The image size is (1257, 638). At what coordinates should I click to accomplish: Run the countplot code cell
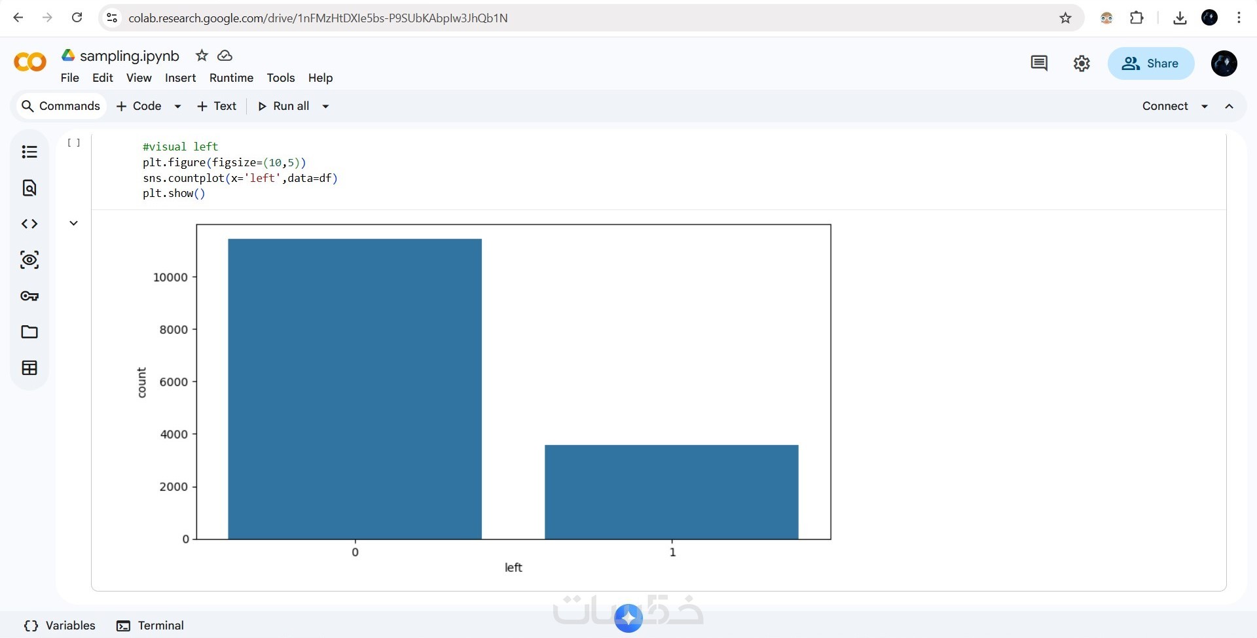click(x=74, y=143)
